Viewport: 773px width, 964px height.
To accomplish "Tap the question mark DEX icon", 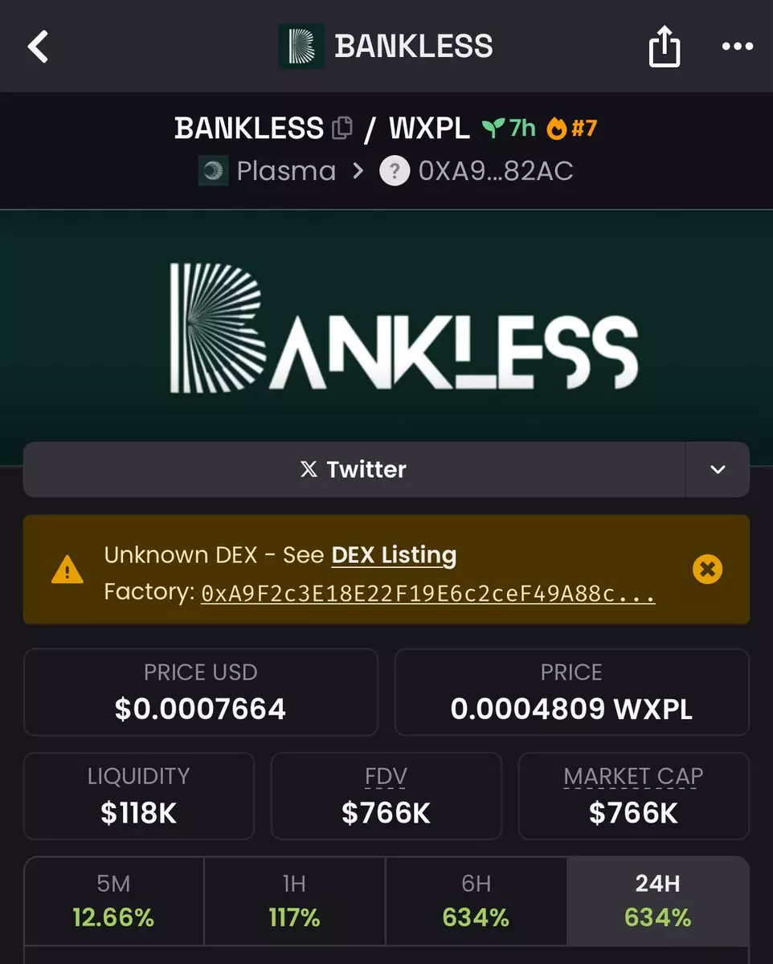I will tap(394, 171).
